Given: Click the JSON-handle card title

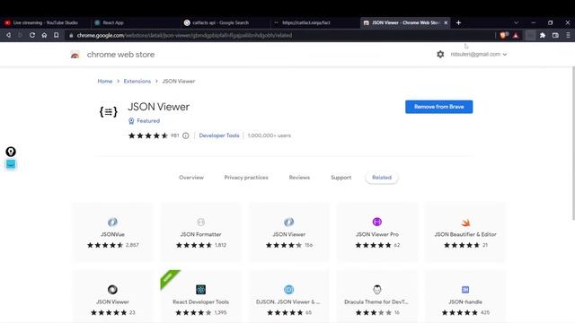Looking at the screenshot, I should [x=465, y=302].
